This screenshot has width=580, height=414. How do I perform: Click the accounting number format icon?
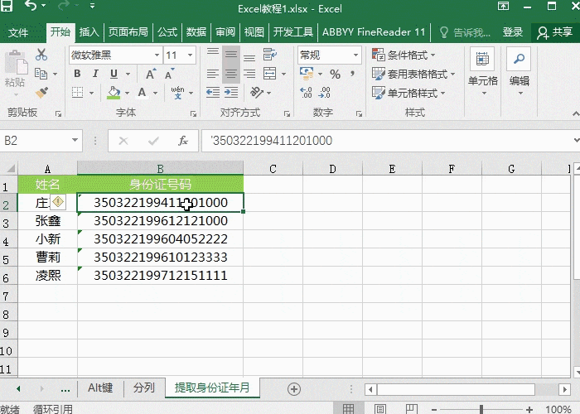click(307, 73)
